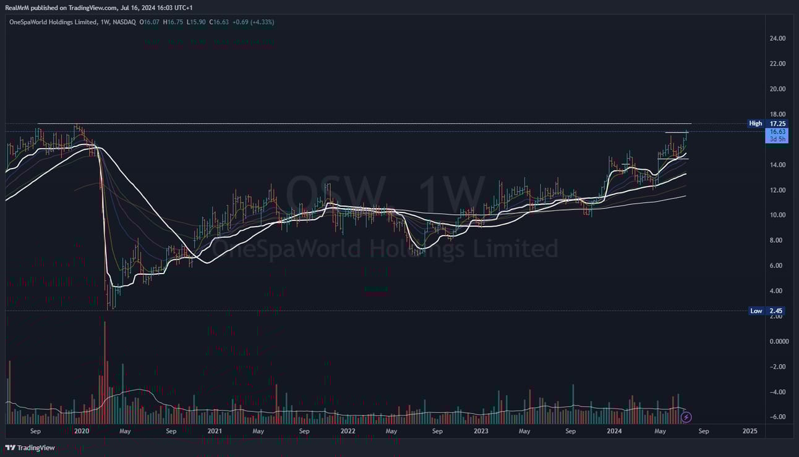Select the high value H16.75 in the legend
Screen dimensions: 799x457
click(x=173, y=22)
